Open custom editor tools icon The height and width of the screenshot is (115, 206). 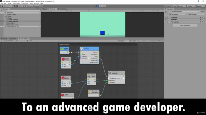pos(23,6)
